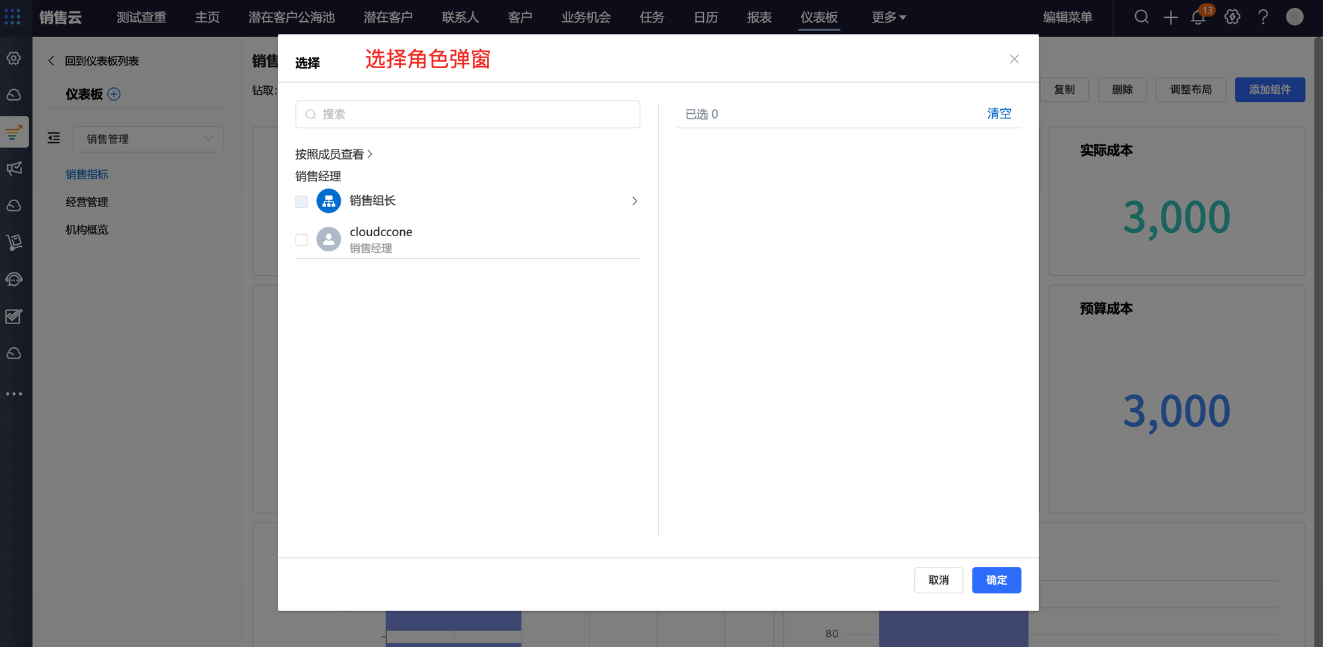Screen dimensions: 1323x647
Task: Click the search magnifier in top bar
Action: (1141, 17)
